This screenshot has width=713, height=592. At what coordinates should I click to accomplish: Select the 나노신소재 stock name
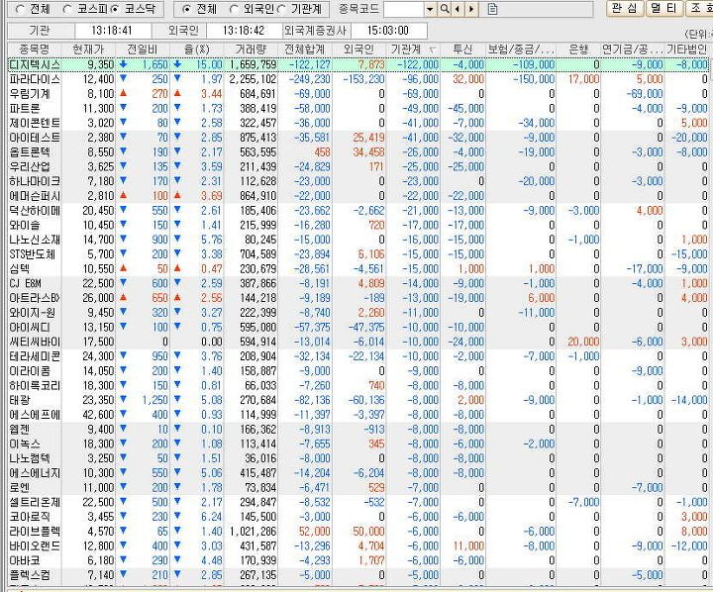pos(35,240)
